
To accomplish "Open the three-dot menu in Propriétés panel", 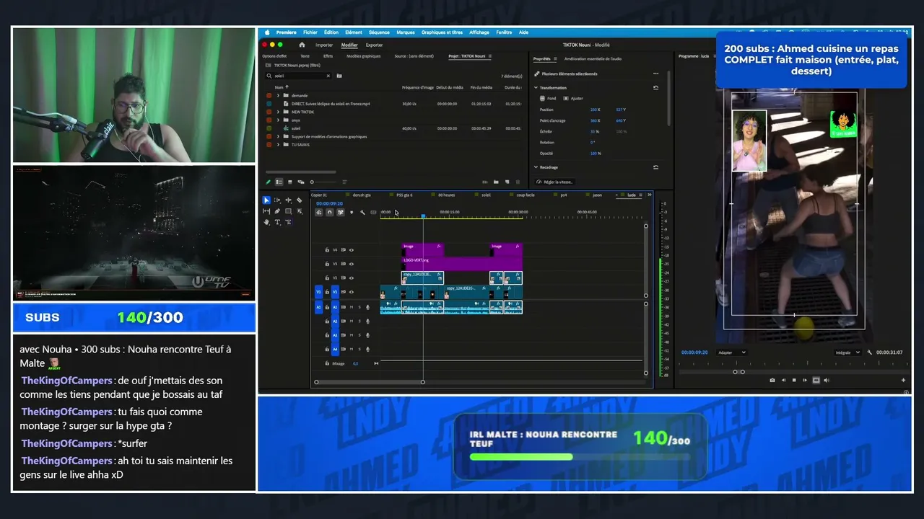I will pos(655,74).
